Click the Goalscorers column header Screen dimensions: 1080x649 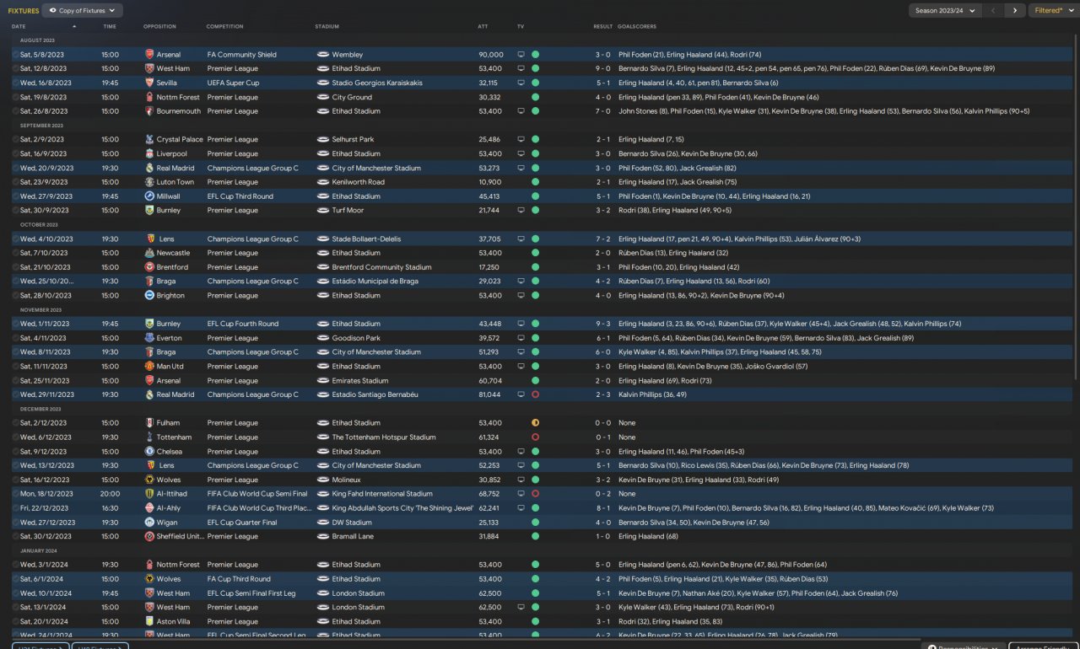[637, 27]
